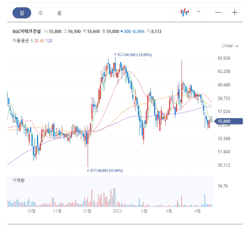Click the 10월 axis label
Viewport: 246px width, 234px height.
[x=31, y=211]
